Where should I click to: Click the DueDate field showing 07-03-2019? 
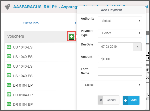pyautogui.click(x=115, y=47)
